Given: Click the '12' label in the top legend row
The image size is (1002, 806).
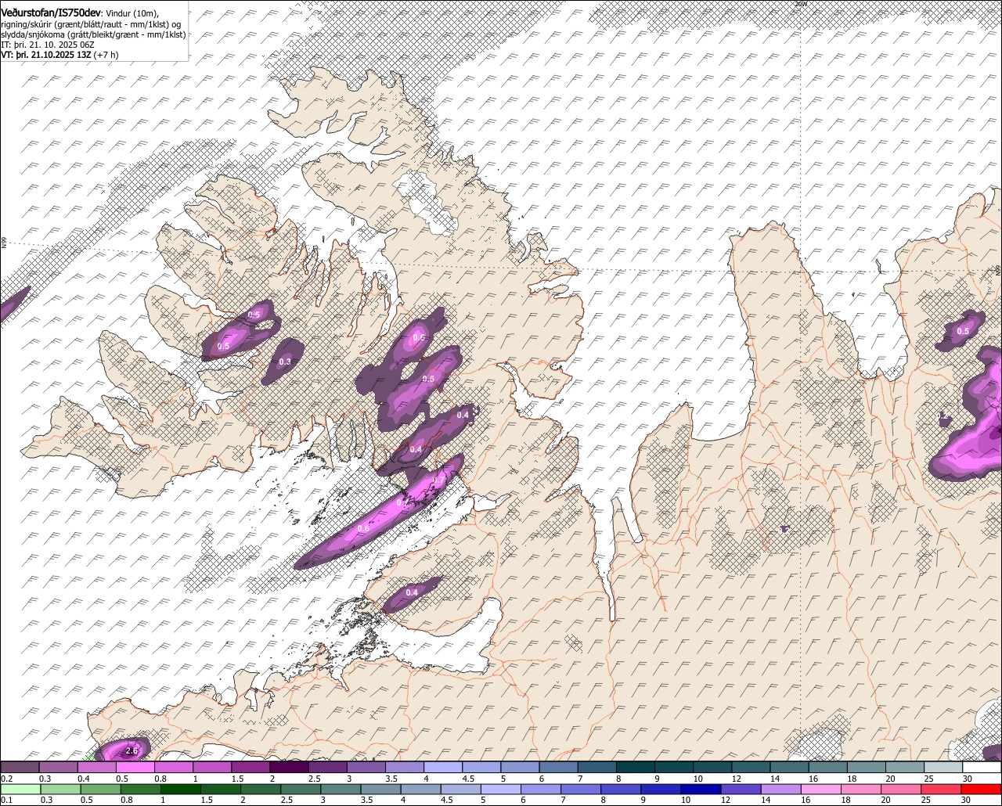Looking at the screenshot, I should (x=736, y=779).
